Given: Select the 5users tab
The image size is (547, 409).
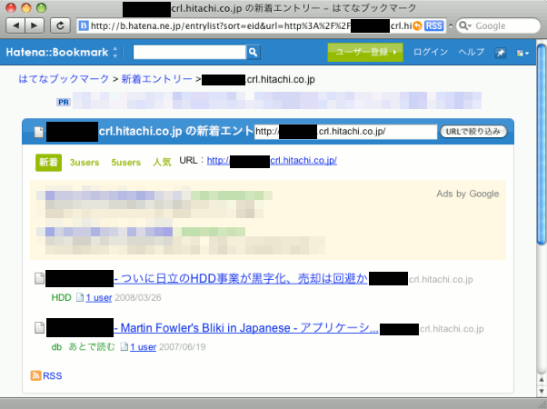Looking at the screenshot, I should [x=126, y=163].
